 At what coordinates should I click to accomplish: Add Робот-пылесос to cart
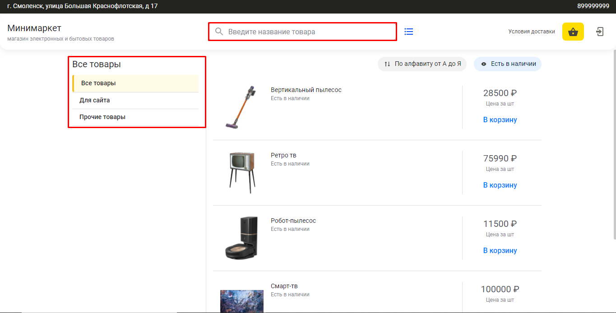500,251
